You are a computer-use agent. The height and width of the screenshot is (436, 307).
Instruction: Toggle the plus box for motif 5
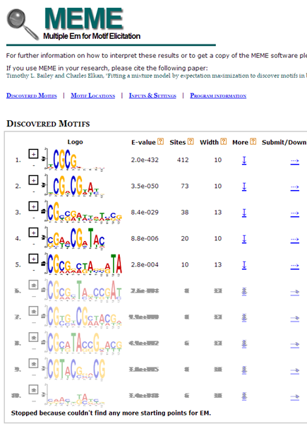[33, 259]
